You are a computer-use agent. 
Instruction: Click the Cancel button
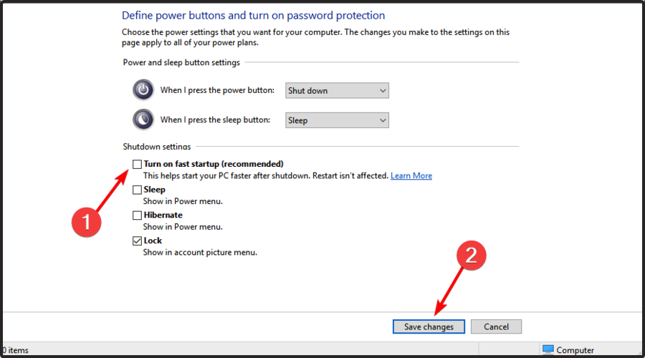496,326
